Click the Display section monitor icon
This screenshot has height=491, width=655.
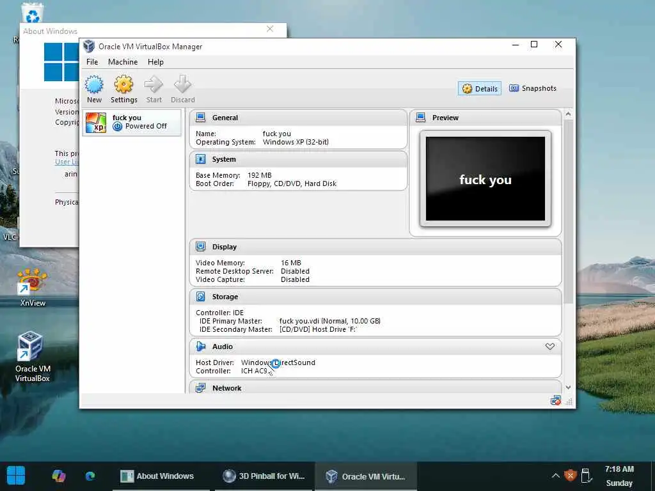click(x=200, y=247)
